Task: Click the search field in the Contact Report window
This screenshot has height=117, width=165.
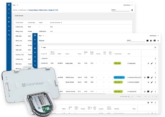Action: coord(121,10)
